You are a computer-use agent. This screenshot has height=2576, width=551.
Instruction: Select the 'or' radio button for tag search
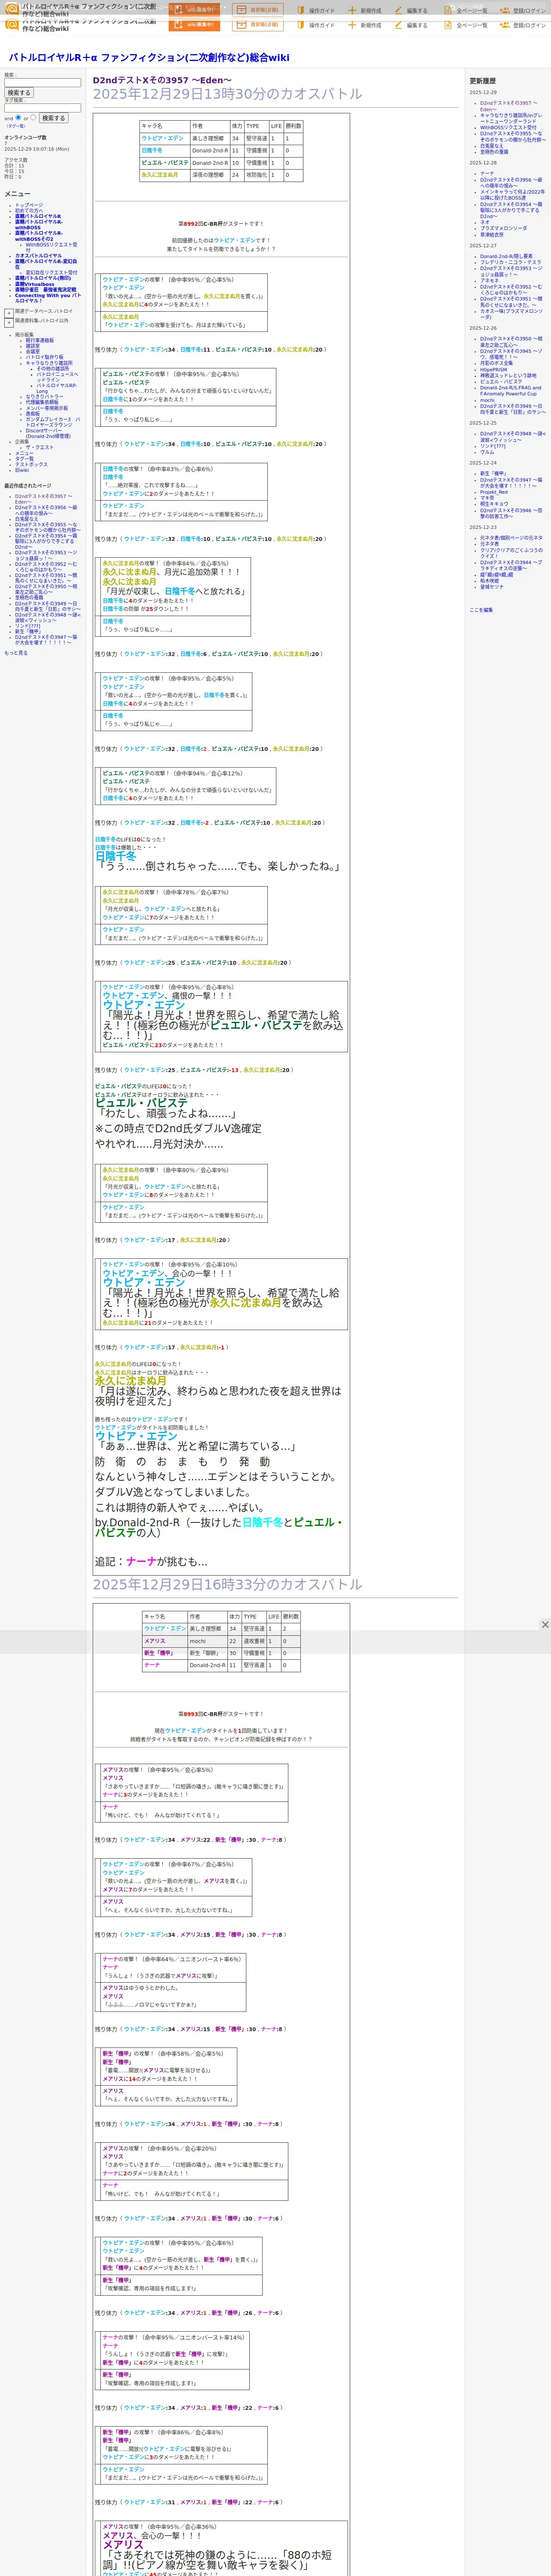33,117
